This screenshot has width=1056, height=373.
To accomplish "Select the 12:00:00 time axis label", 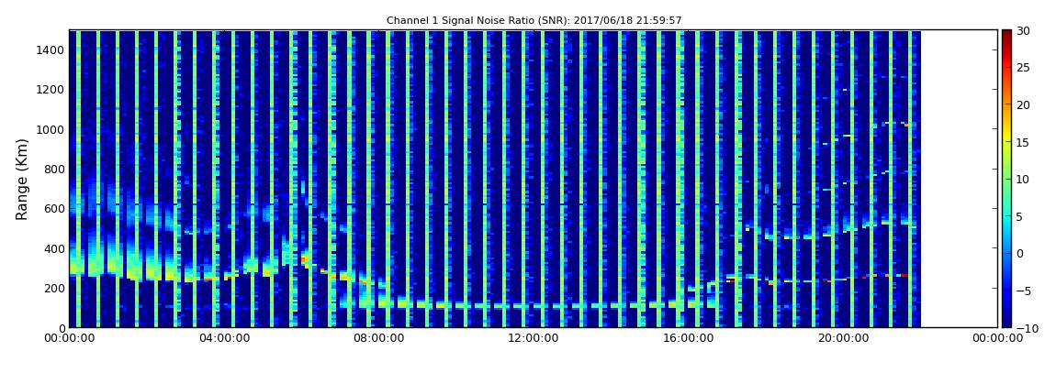I will pyautogui.click(x=532, y=338).
